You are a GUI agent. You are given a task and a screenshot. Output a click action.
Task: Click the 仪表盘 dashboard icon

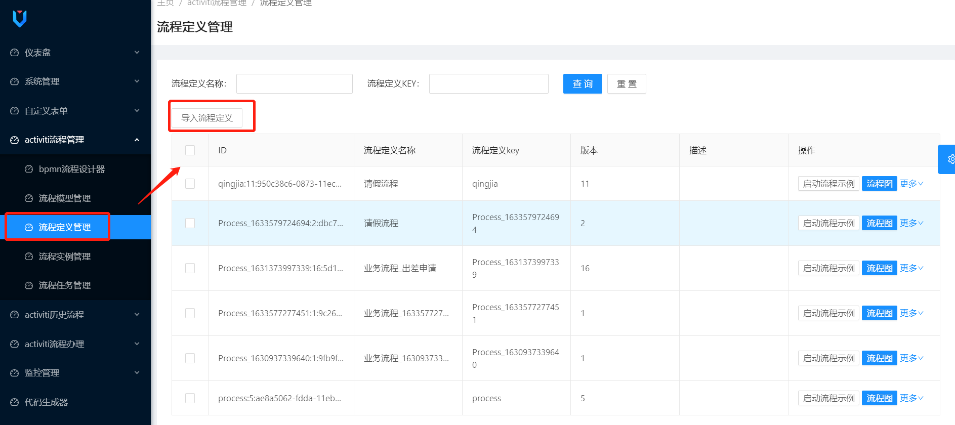(15, 53)
